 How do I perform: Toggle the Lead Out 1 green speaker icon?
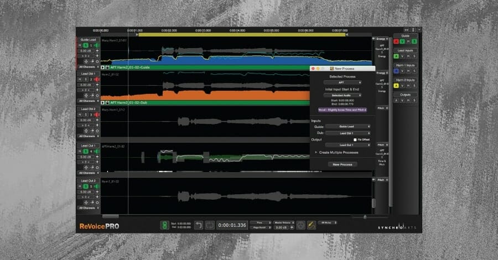click(96, 152)
